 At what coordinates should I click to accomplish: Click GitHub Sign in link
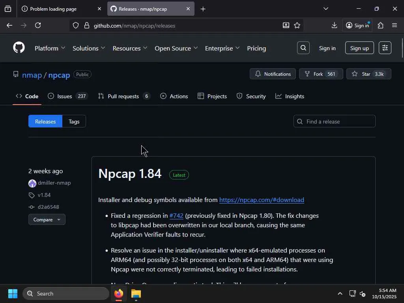coord(327,48)
